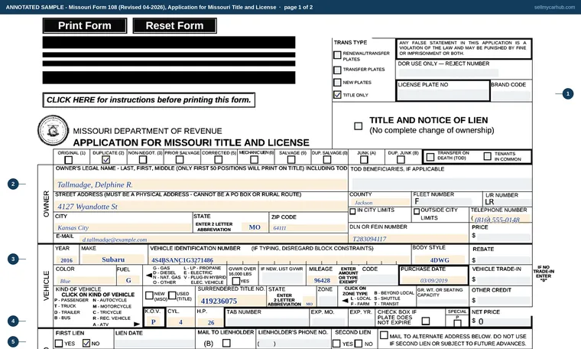Image resolution: width=581 pixels, height=349 pixels.
Task: Check the Renewal/Transfer Plates box
Action: tap(337, 55)
